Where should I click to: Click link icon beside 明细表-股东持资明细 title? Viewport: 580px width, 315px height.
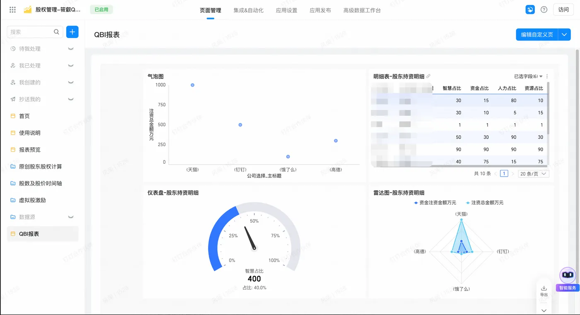point(428,76)
